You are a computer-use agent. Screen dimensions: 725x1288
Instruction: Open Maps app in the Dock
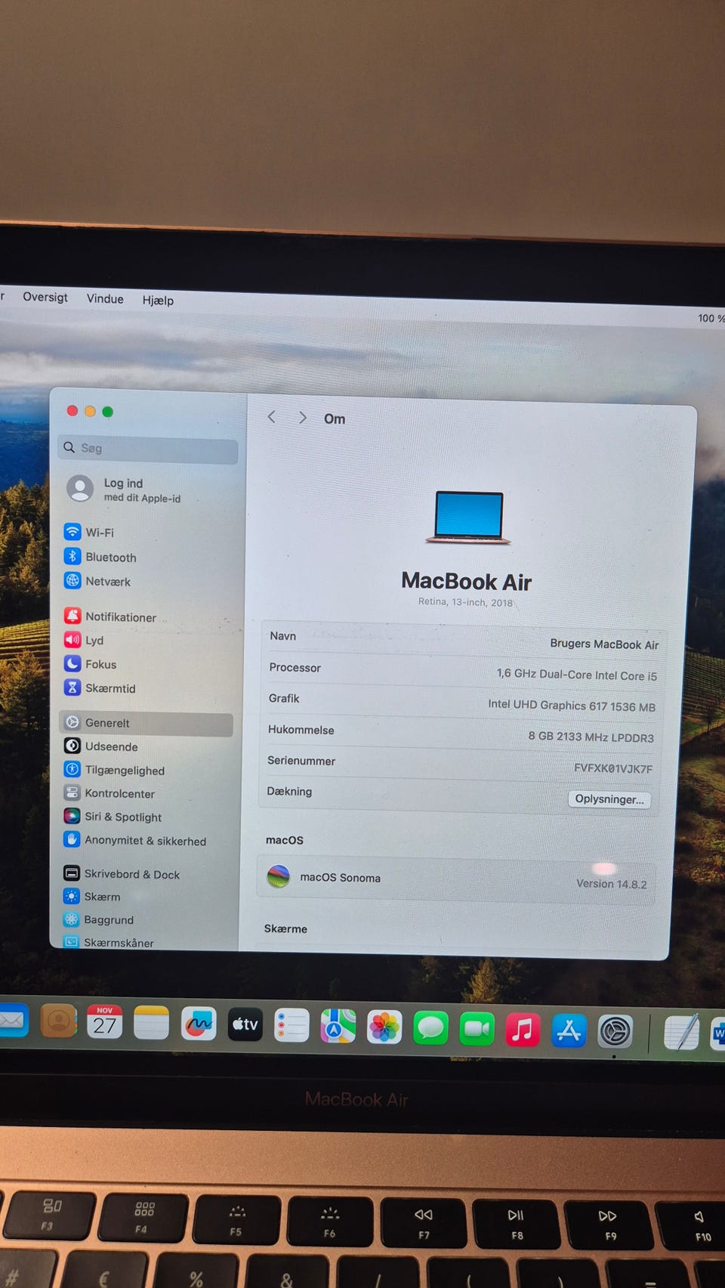point(338,1027)
